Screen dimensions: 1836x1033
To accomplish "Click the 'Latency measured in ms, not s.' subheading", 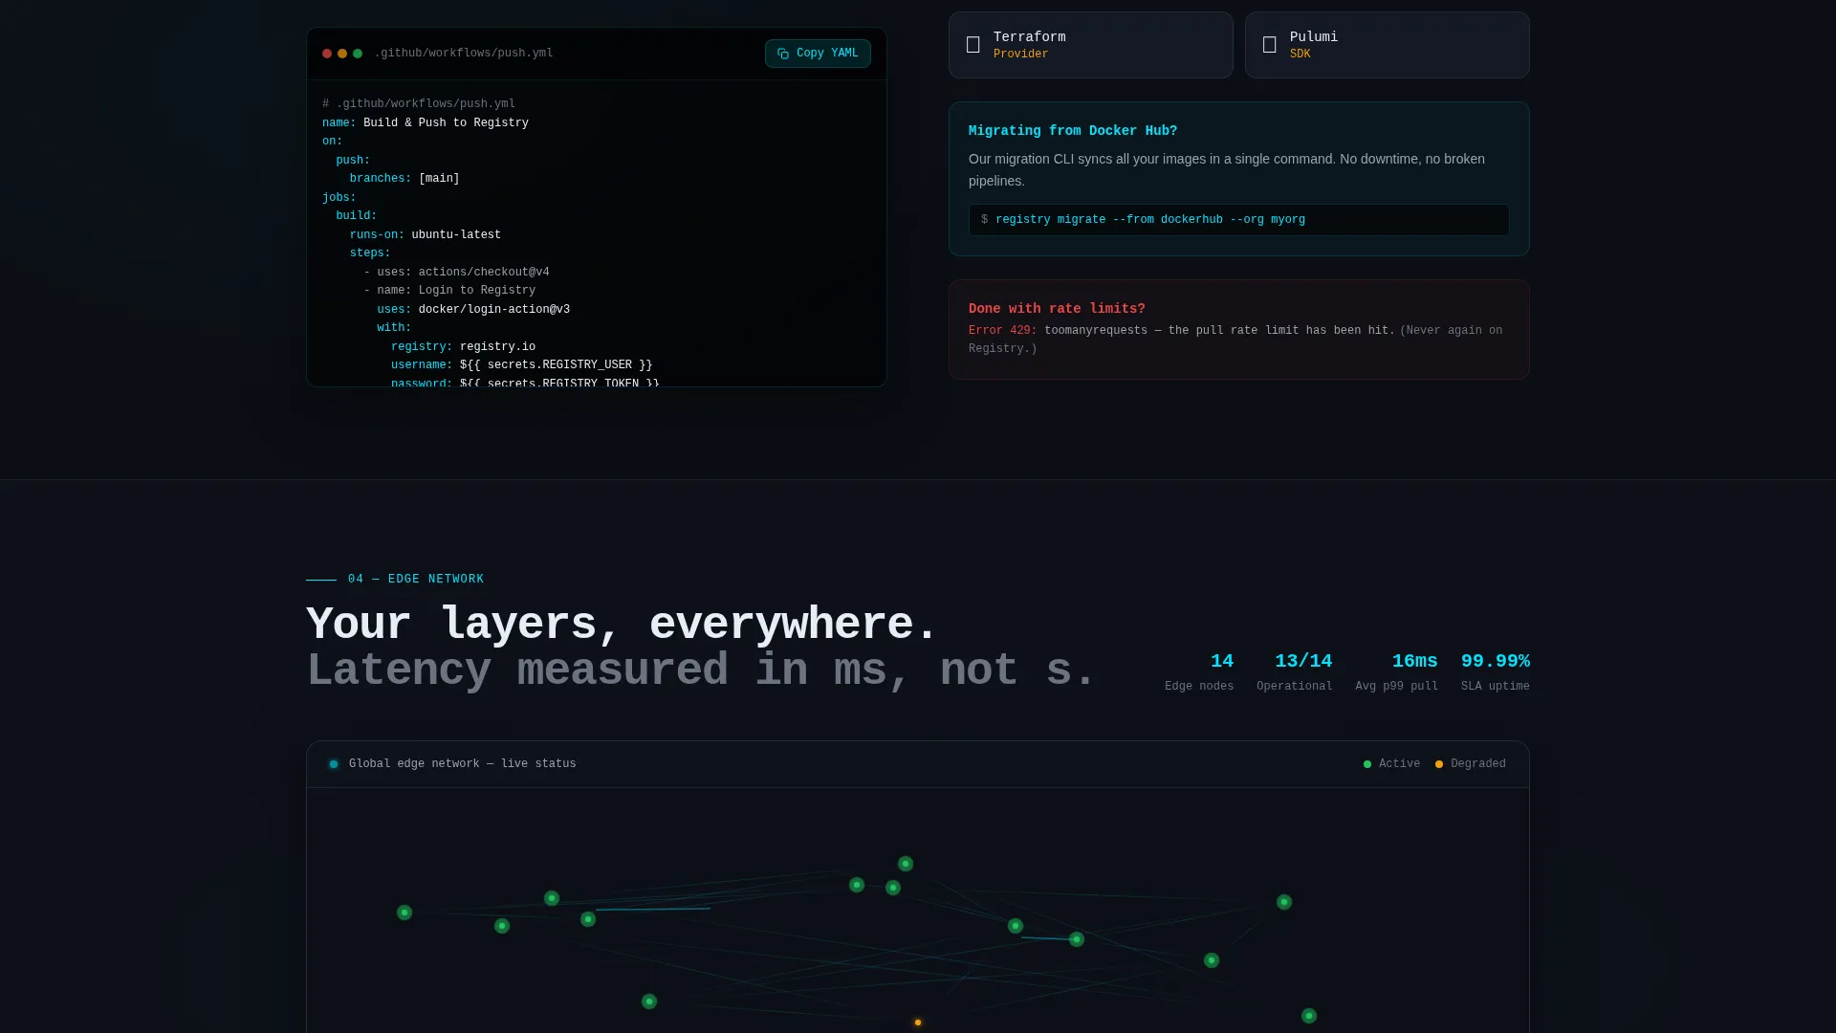I will point(701,670).
